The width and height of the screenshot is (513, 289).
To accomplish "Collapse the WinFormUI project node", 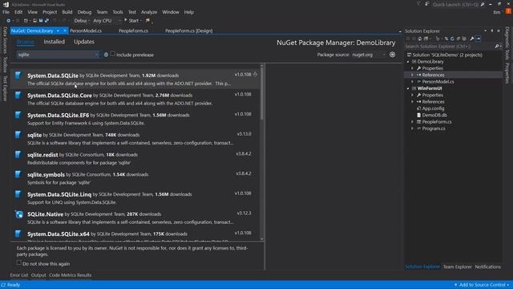I will (408, 88).
